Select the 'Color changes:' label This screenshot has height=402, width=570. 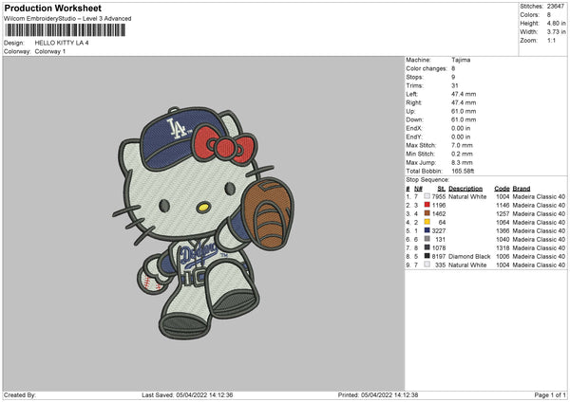[x=427, y=68]
